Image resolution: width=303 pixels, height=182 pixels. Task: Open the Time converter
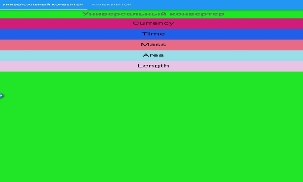point(151,34)
